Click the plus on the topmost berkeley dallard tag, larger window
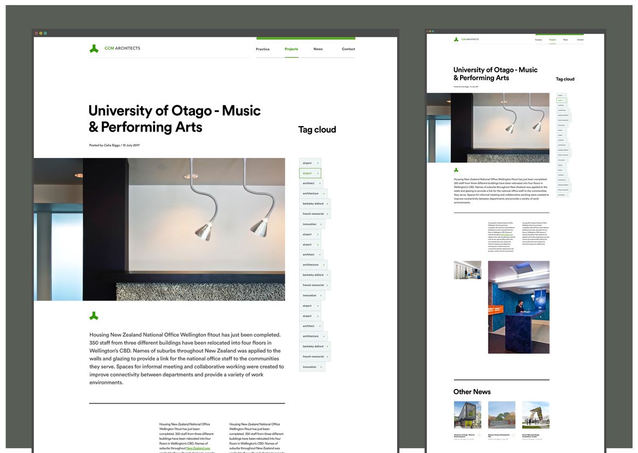638x453 pixels. pos(327,203)
